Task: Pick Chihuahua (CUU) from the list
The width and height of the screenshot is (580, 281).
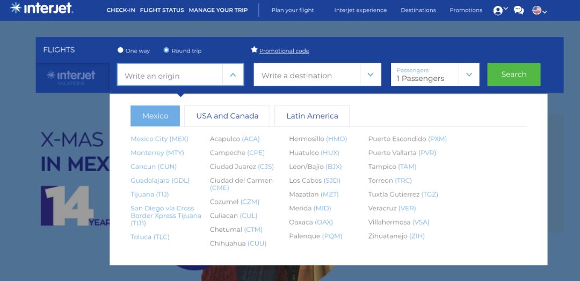Action: 238,243
